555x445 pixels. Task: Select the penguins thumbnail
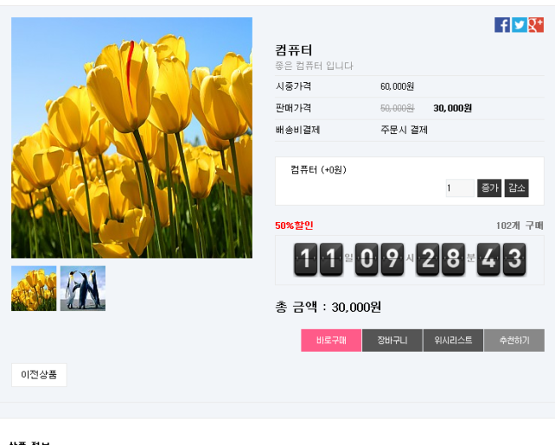pyautogui.click(x=83, y=288)
